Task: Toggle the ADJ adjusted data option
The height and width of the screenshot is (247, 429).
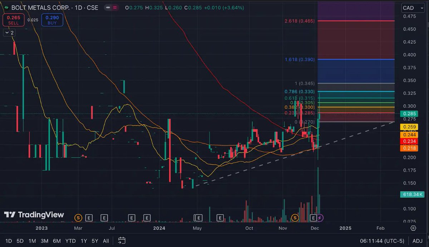Action: pyautogui.click(x=417, y=241)
